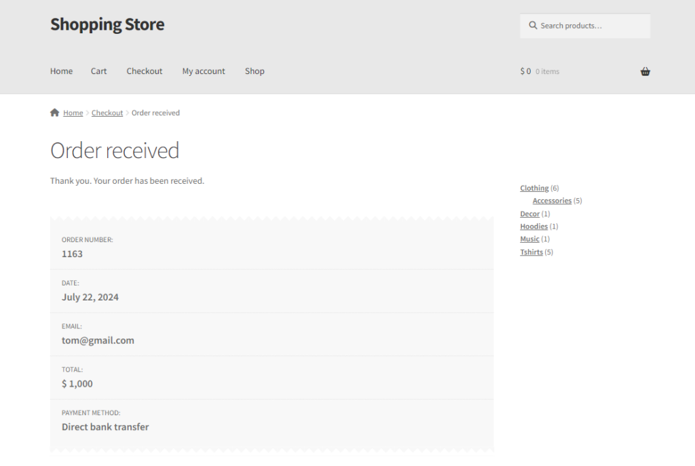
Task: Open the Checkout menu item
Action: [x=145, y=71]
